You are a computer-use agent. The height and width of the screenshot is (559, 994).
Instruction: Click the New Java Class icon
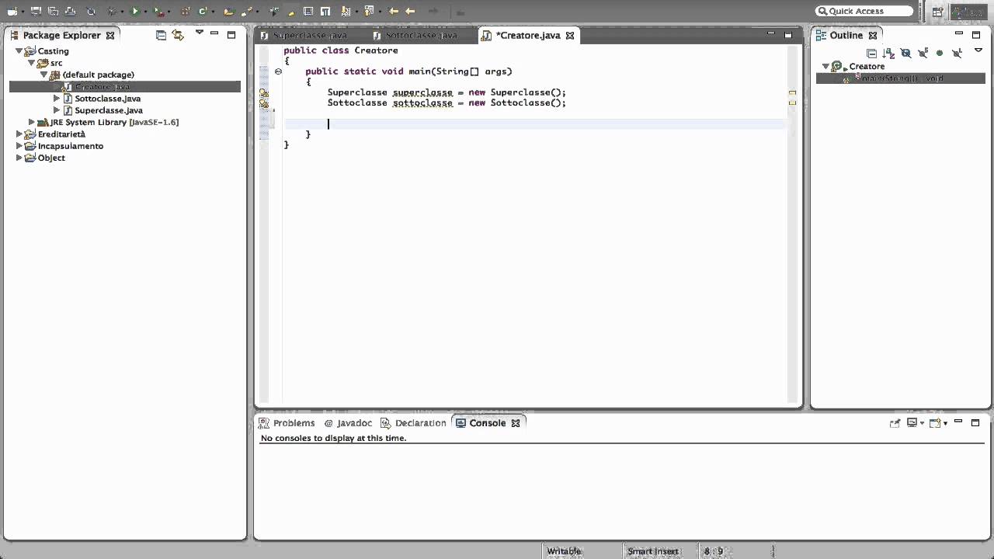tap(203, 11)
